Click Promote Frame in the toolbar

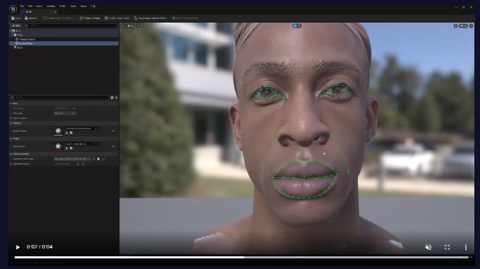pyautogui.click(x=90, y=18)
